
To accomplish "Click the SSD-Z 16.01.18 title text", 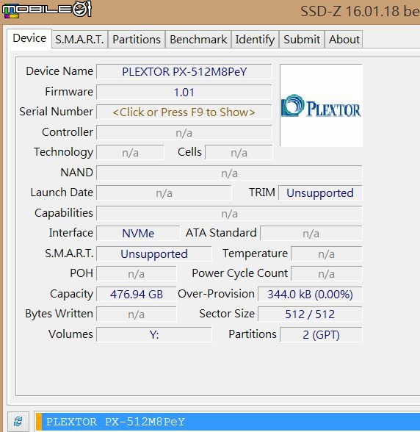I will (x=360, y=12).
